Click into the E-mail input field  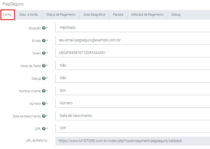[133, 40]
